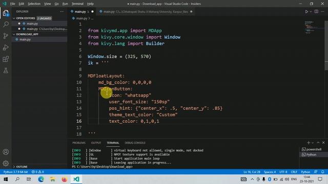Viewport: 328px width, 184px height.
Task: Change UTF-8 file encoding
Action: [x=283, y=172]
